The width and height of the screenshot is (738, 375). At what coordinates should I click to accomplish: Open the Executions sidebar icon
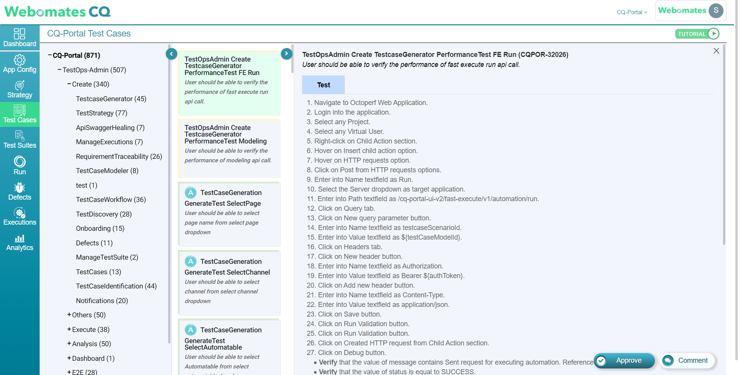pyautogui.click(x=20, y=213)
